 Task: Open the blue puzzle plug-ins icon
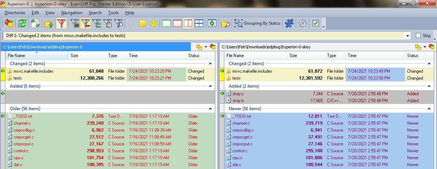click(289, 23)
